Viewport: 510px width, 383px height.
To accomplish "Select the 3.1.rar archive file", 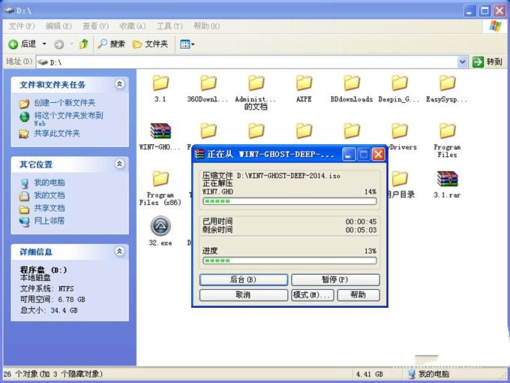I will pos(447,179).
